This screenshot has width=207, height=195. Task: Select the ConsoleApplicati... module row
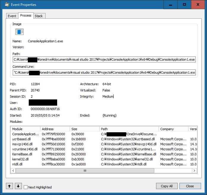click(x=104, y=134)
